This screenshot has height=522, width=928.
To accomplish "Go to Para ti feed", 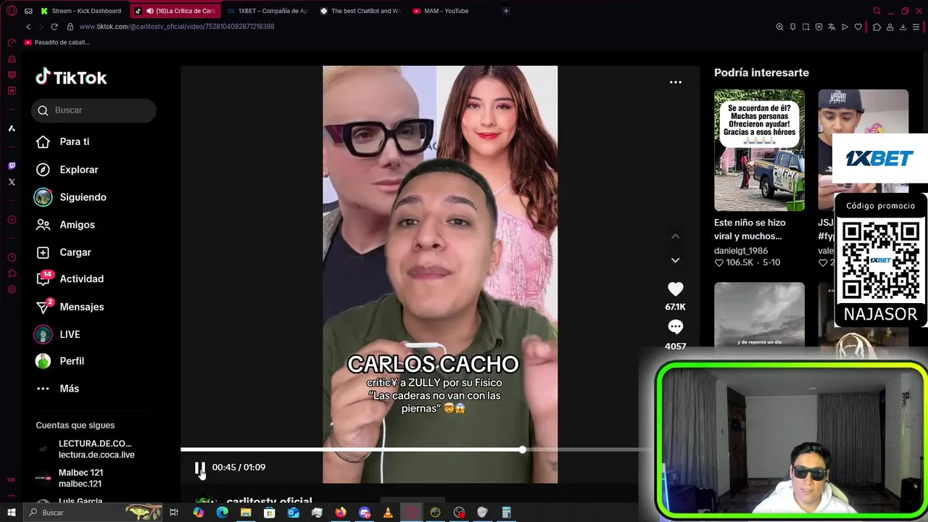I will pyautogui.click(x=63, y=141).
